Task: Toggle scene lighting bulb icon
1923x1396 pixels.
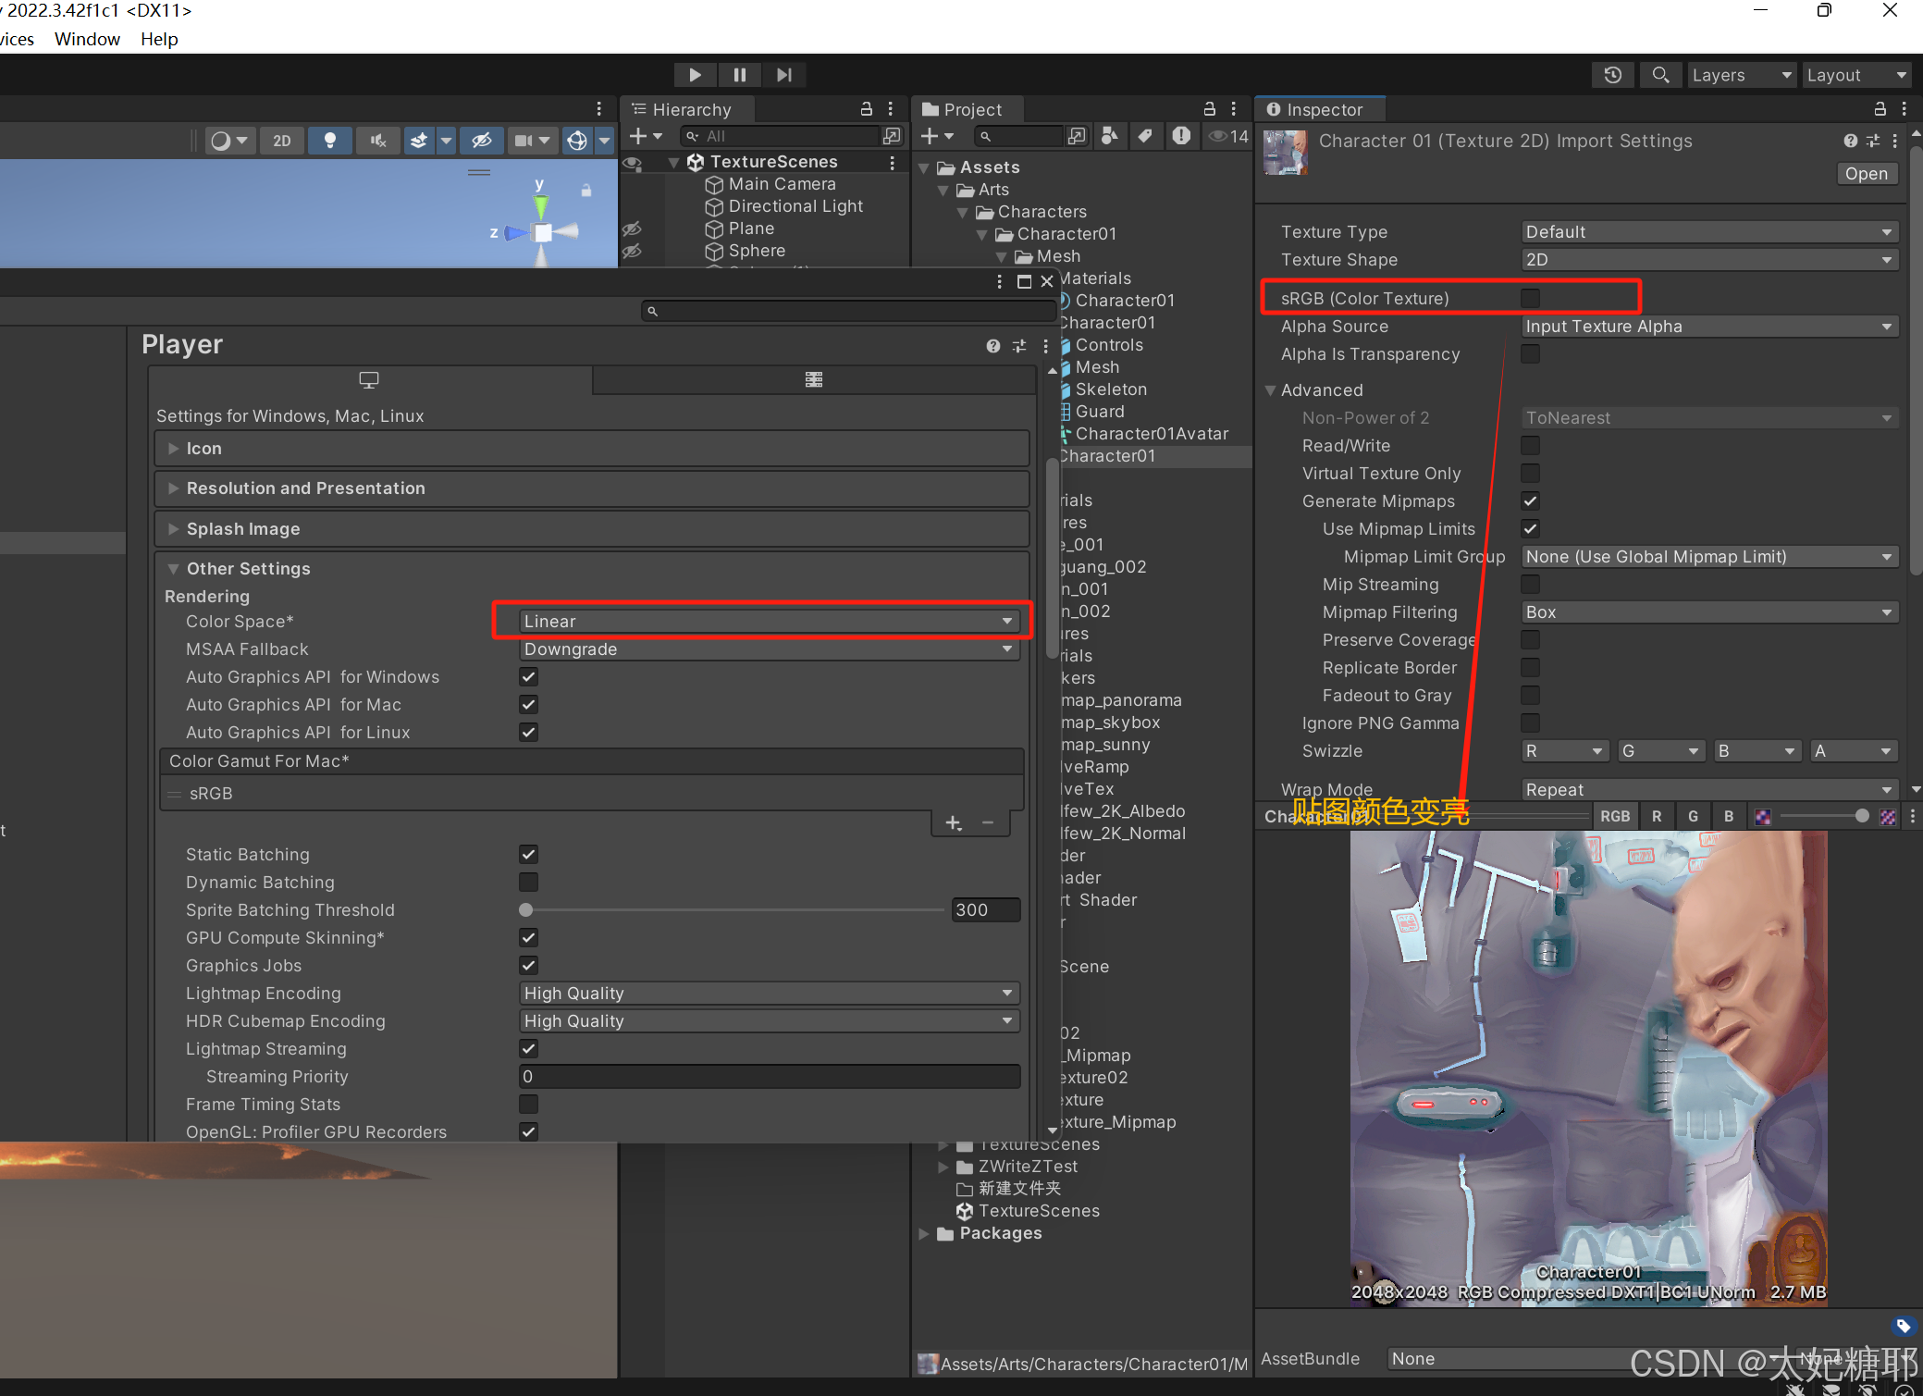Action: [x=329, y=141]
